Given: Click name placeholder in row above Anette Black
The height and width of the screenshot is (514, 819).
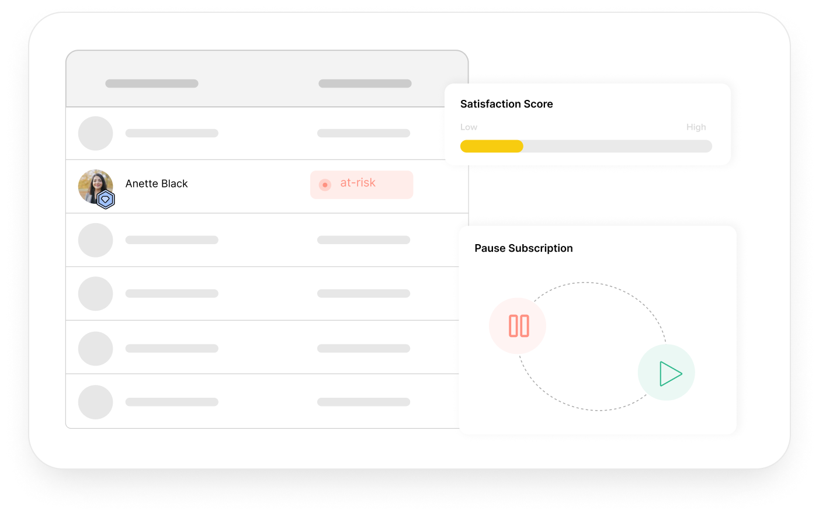Looking at the screenshot, I should click(x=172, y=133).
